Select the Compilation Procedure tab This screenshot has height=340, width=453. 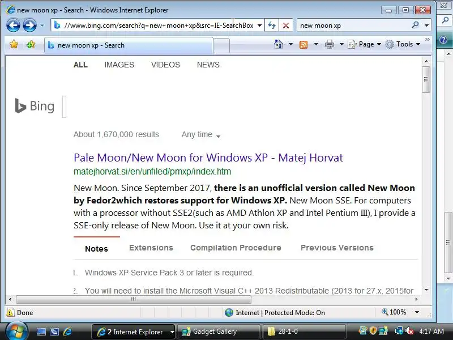(x=236, y=248)
